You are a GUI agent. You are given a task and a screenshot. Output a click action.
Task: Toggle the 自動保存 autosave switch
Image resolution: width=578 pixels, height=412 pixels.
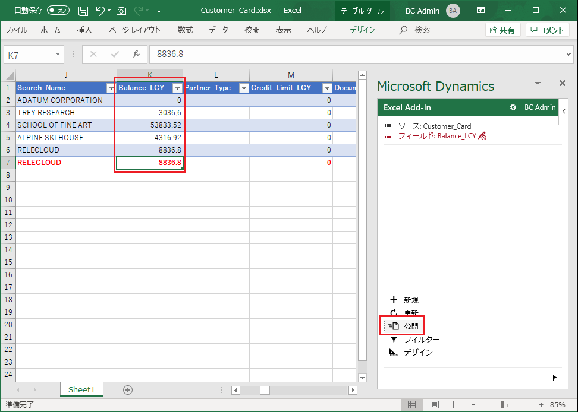click(x=58, y=11)
